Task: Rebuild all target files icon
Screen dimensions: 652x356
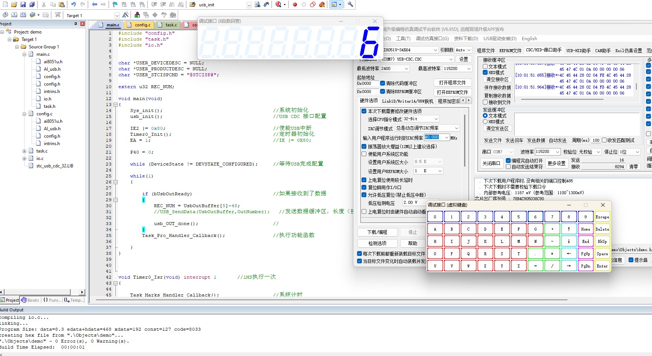Action: tap(23, 15)
